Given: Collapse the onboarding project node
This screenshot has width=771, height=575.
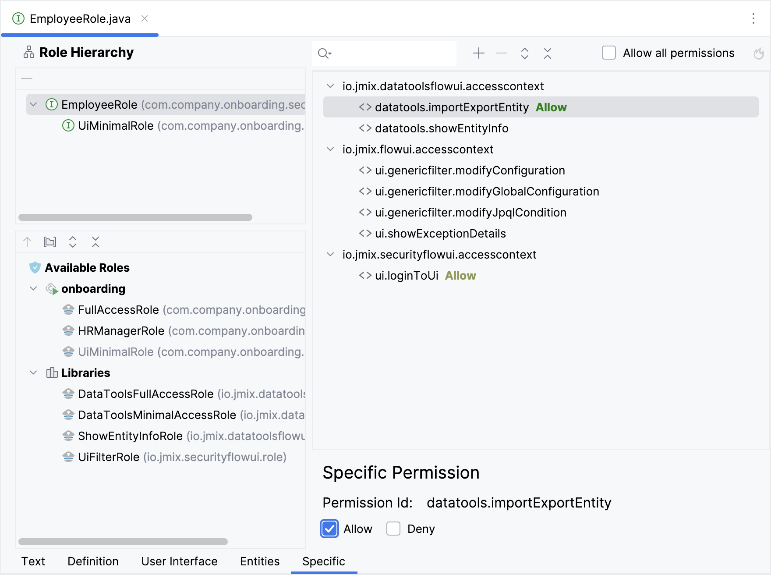Looking at the screenshot, I should [33, 289].
